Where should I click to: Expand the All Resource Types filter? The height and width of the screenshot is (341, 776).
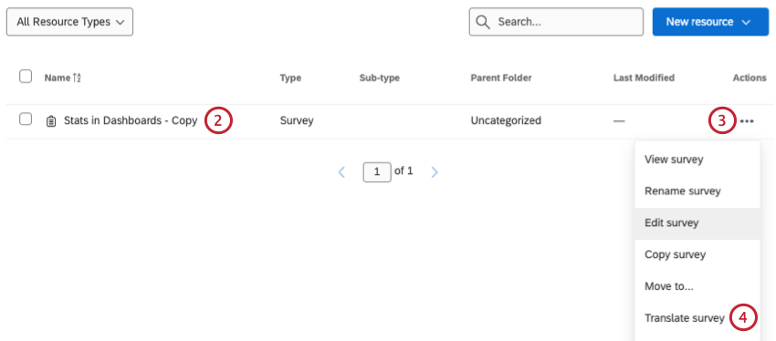(x=69, y=22)
